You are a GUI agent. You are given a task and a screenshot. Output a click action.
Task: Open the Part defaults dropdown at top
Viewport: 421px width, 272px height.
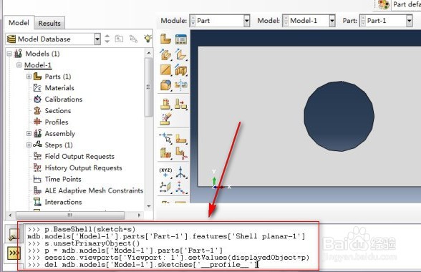pyautogui.click(x=406, y=5)
